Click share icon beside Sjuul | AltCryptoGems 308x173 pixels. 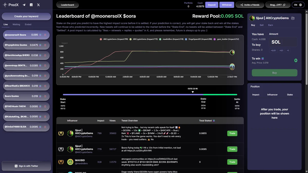click(293, 18)
